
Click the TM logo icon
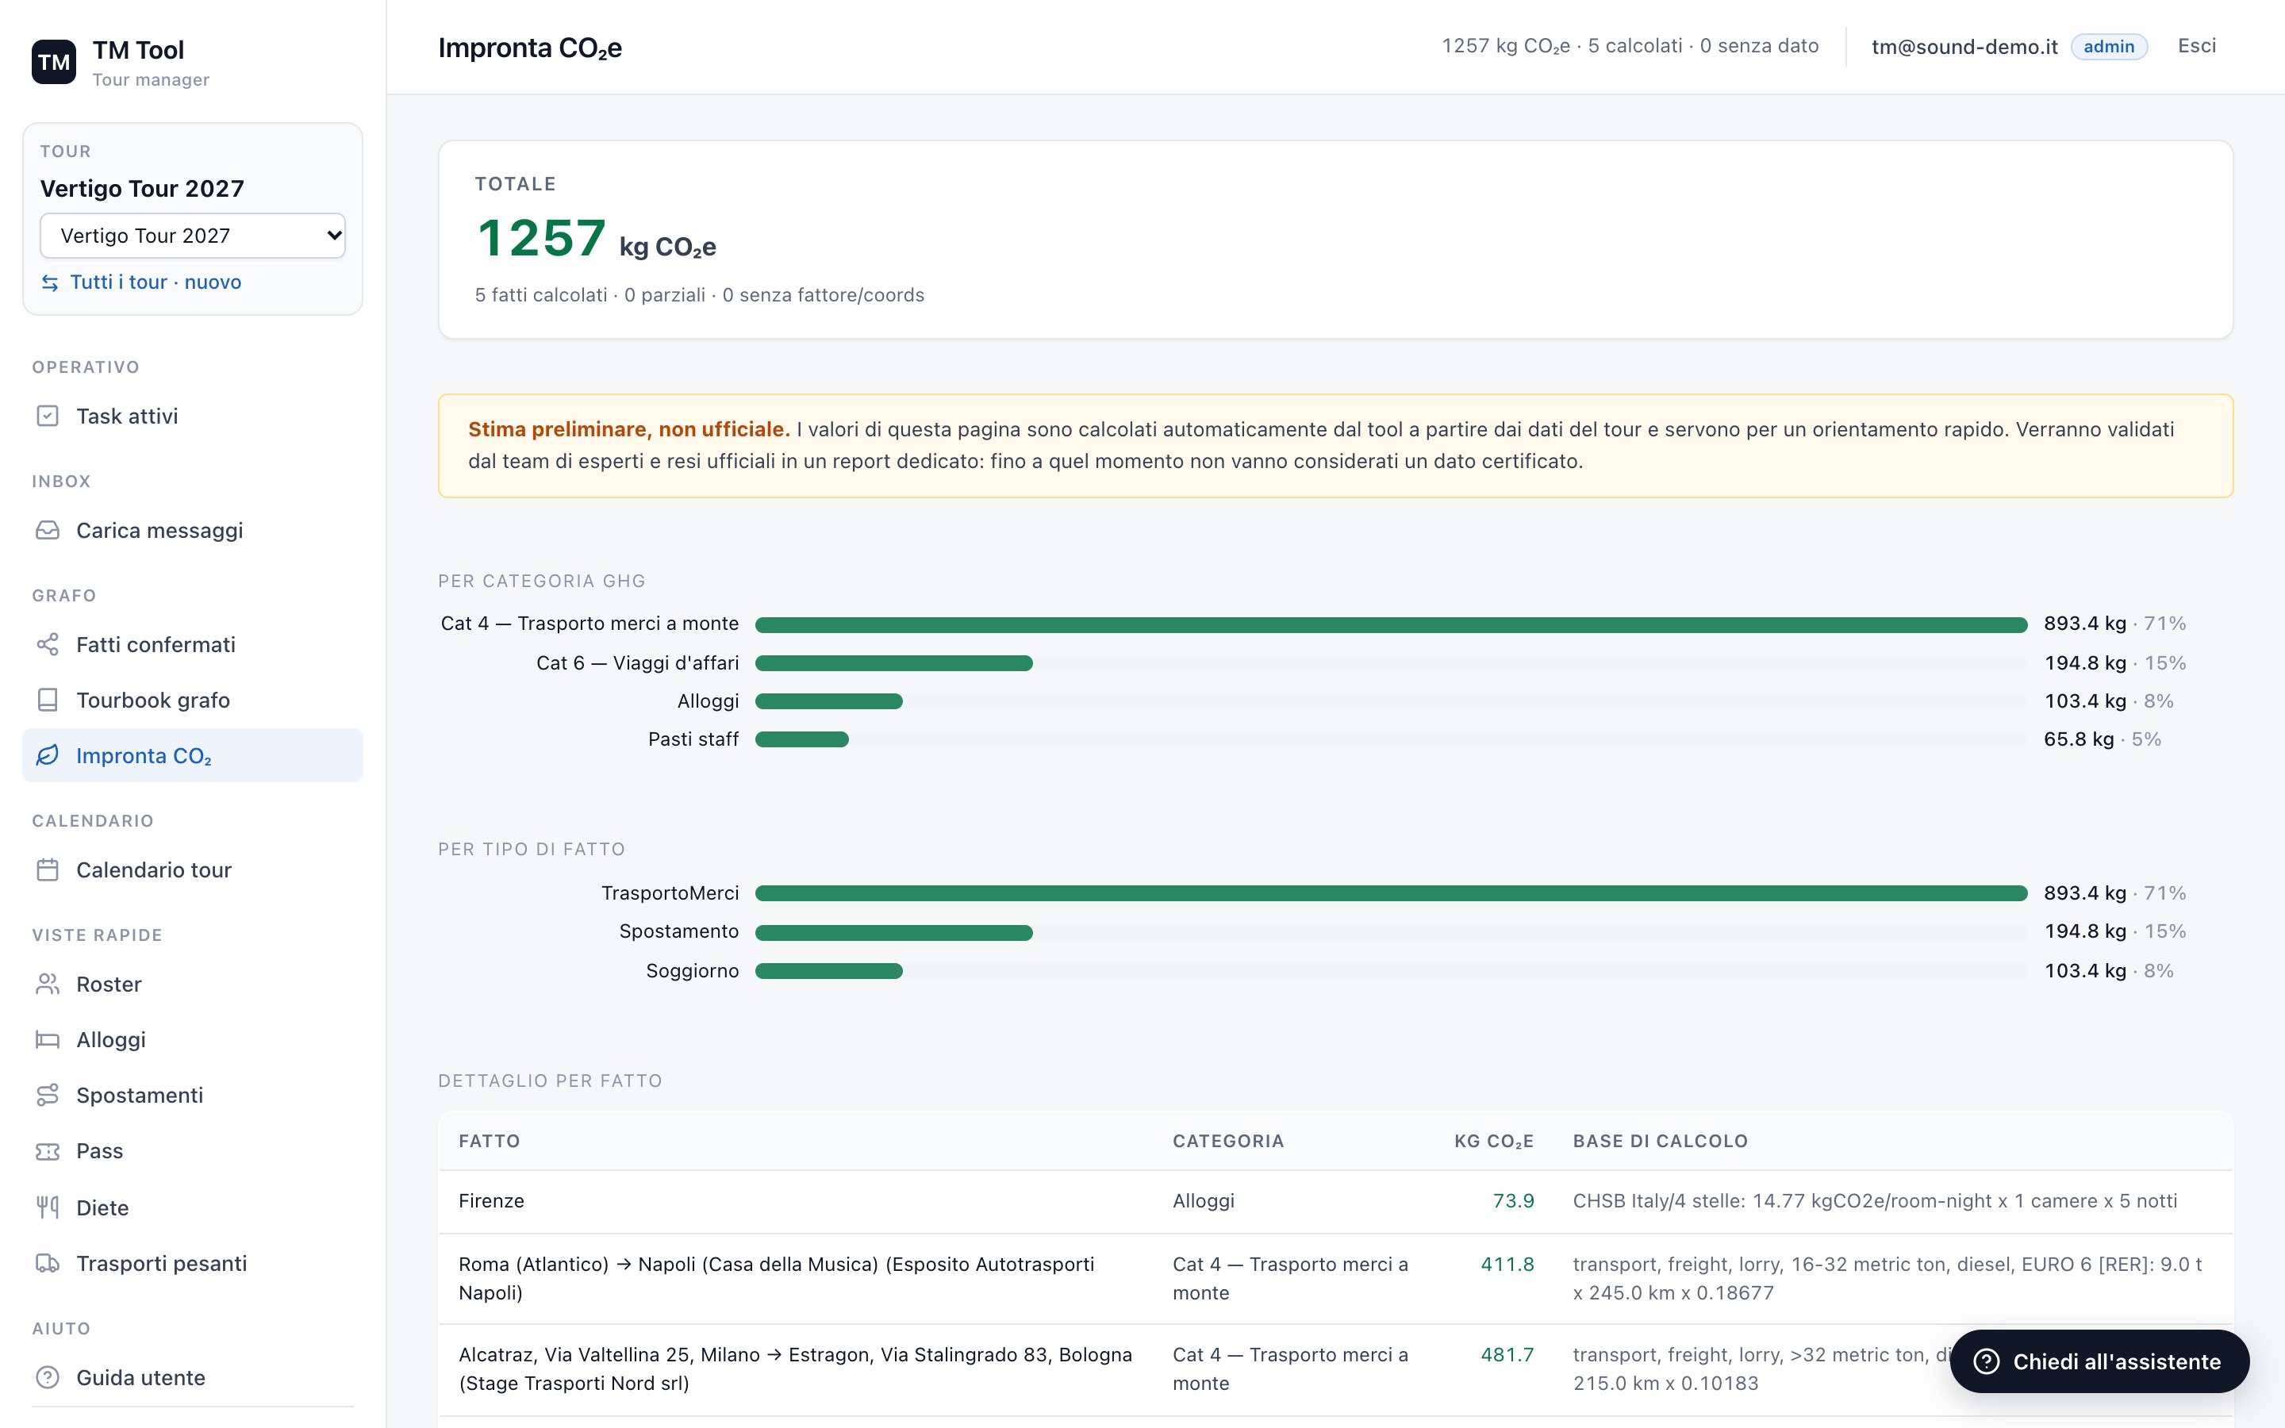54,63
